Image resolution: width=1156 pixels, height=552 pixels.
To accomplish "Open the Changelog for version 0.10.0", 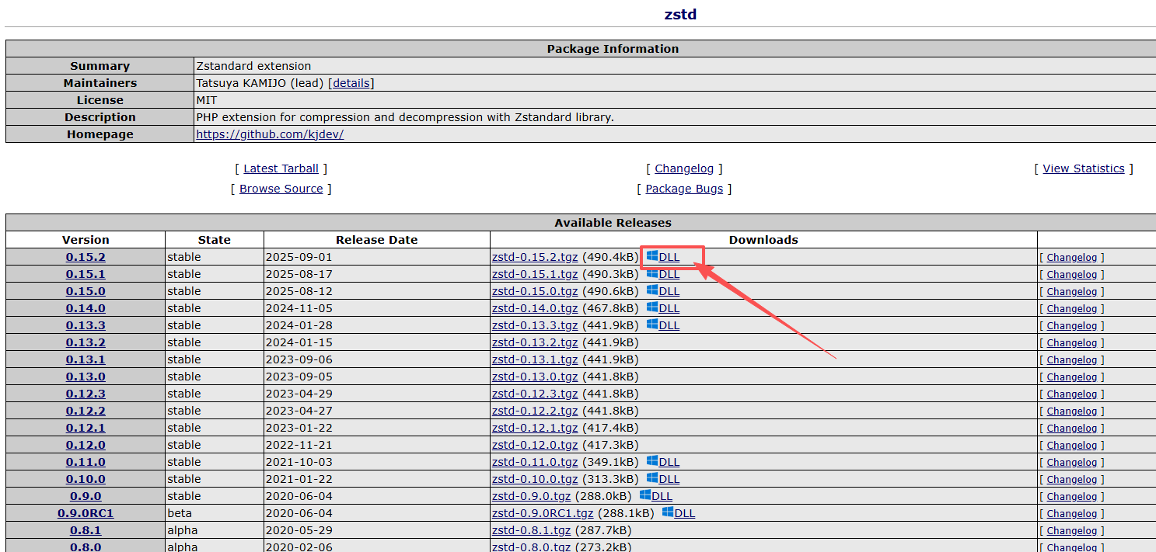I will pyautogui.click(x=1071, y=480).
